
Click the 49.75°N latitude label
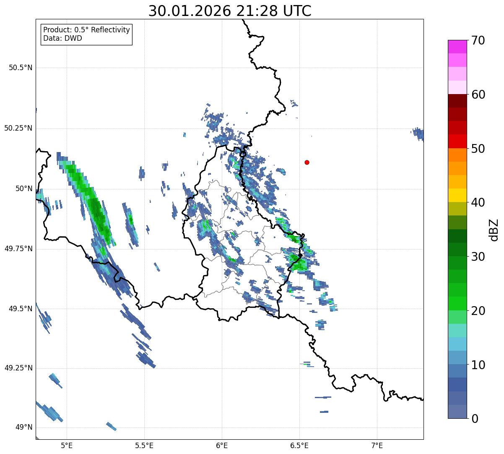pos(18,249)
